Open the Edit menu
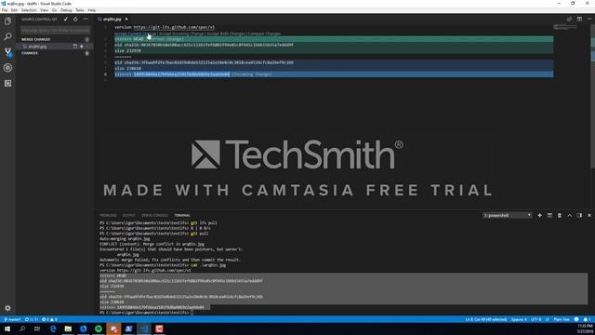 pos(15,10)
